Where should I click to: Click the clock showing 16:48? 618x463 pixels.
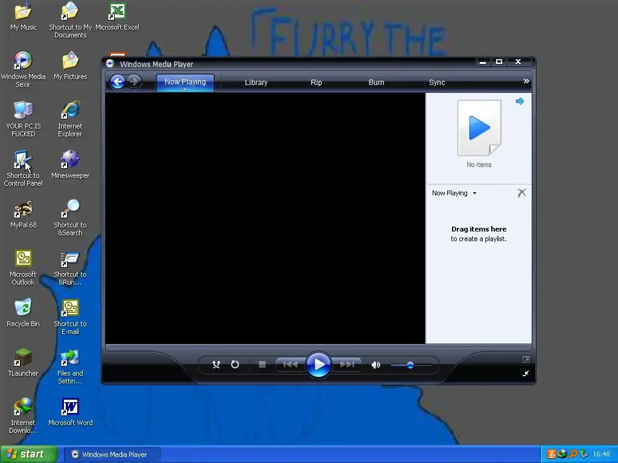602,455
